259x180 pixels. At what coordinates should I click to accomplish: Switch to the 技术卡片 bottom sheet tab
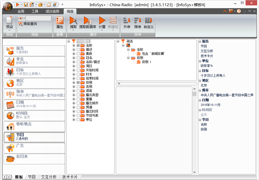pyautogui.click(x=70, y=177)
